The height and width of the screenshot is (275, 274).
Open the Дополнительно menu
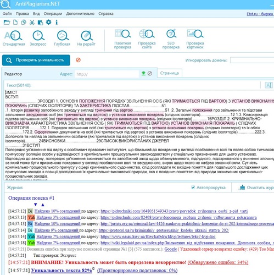tap(80, 14)
